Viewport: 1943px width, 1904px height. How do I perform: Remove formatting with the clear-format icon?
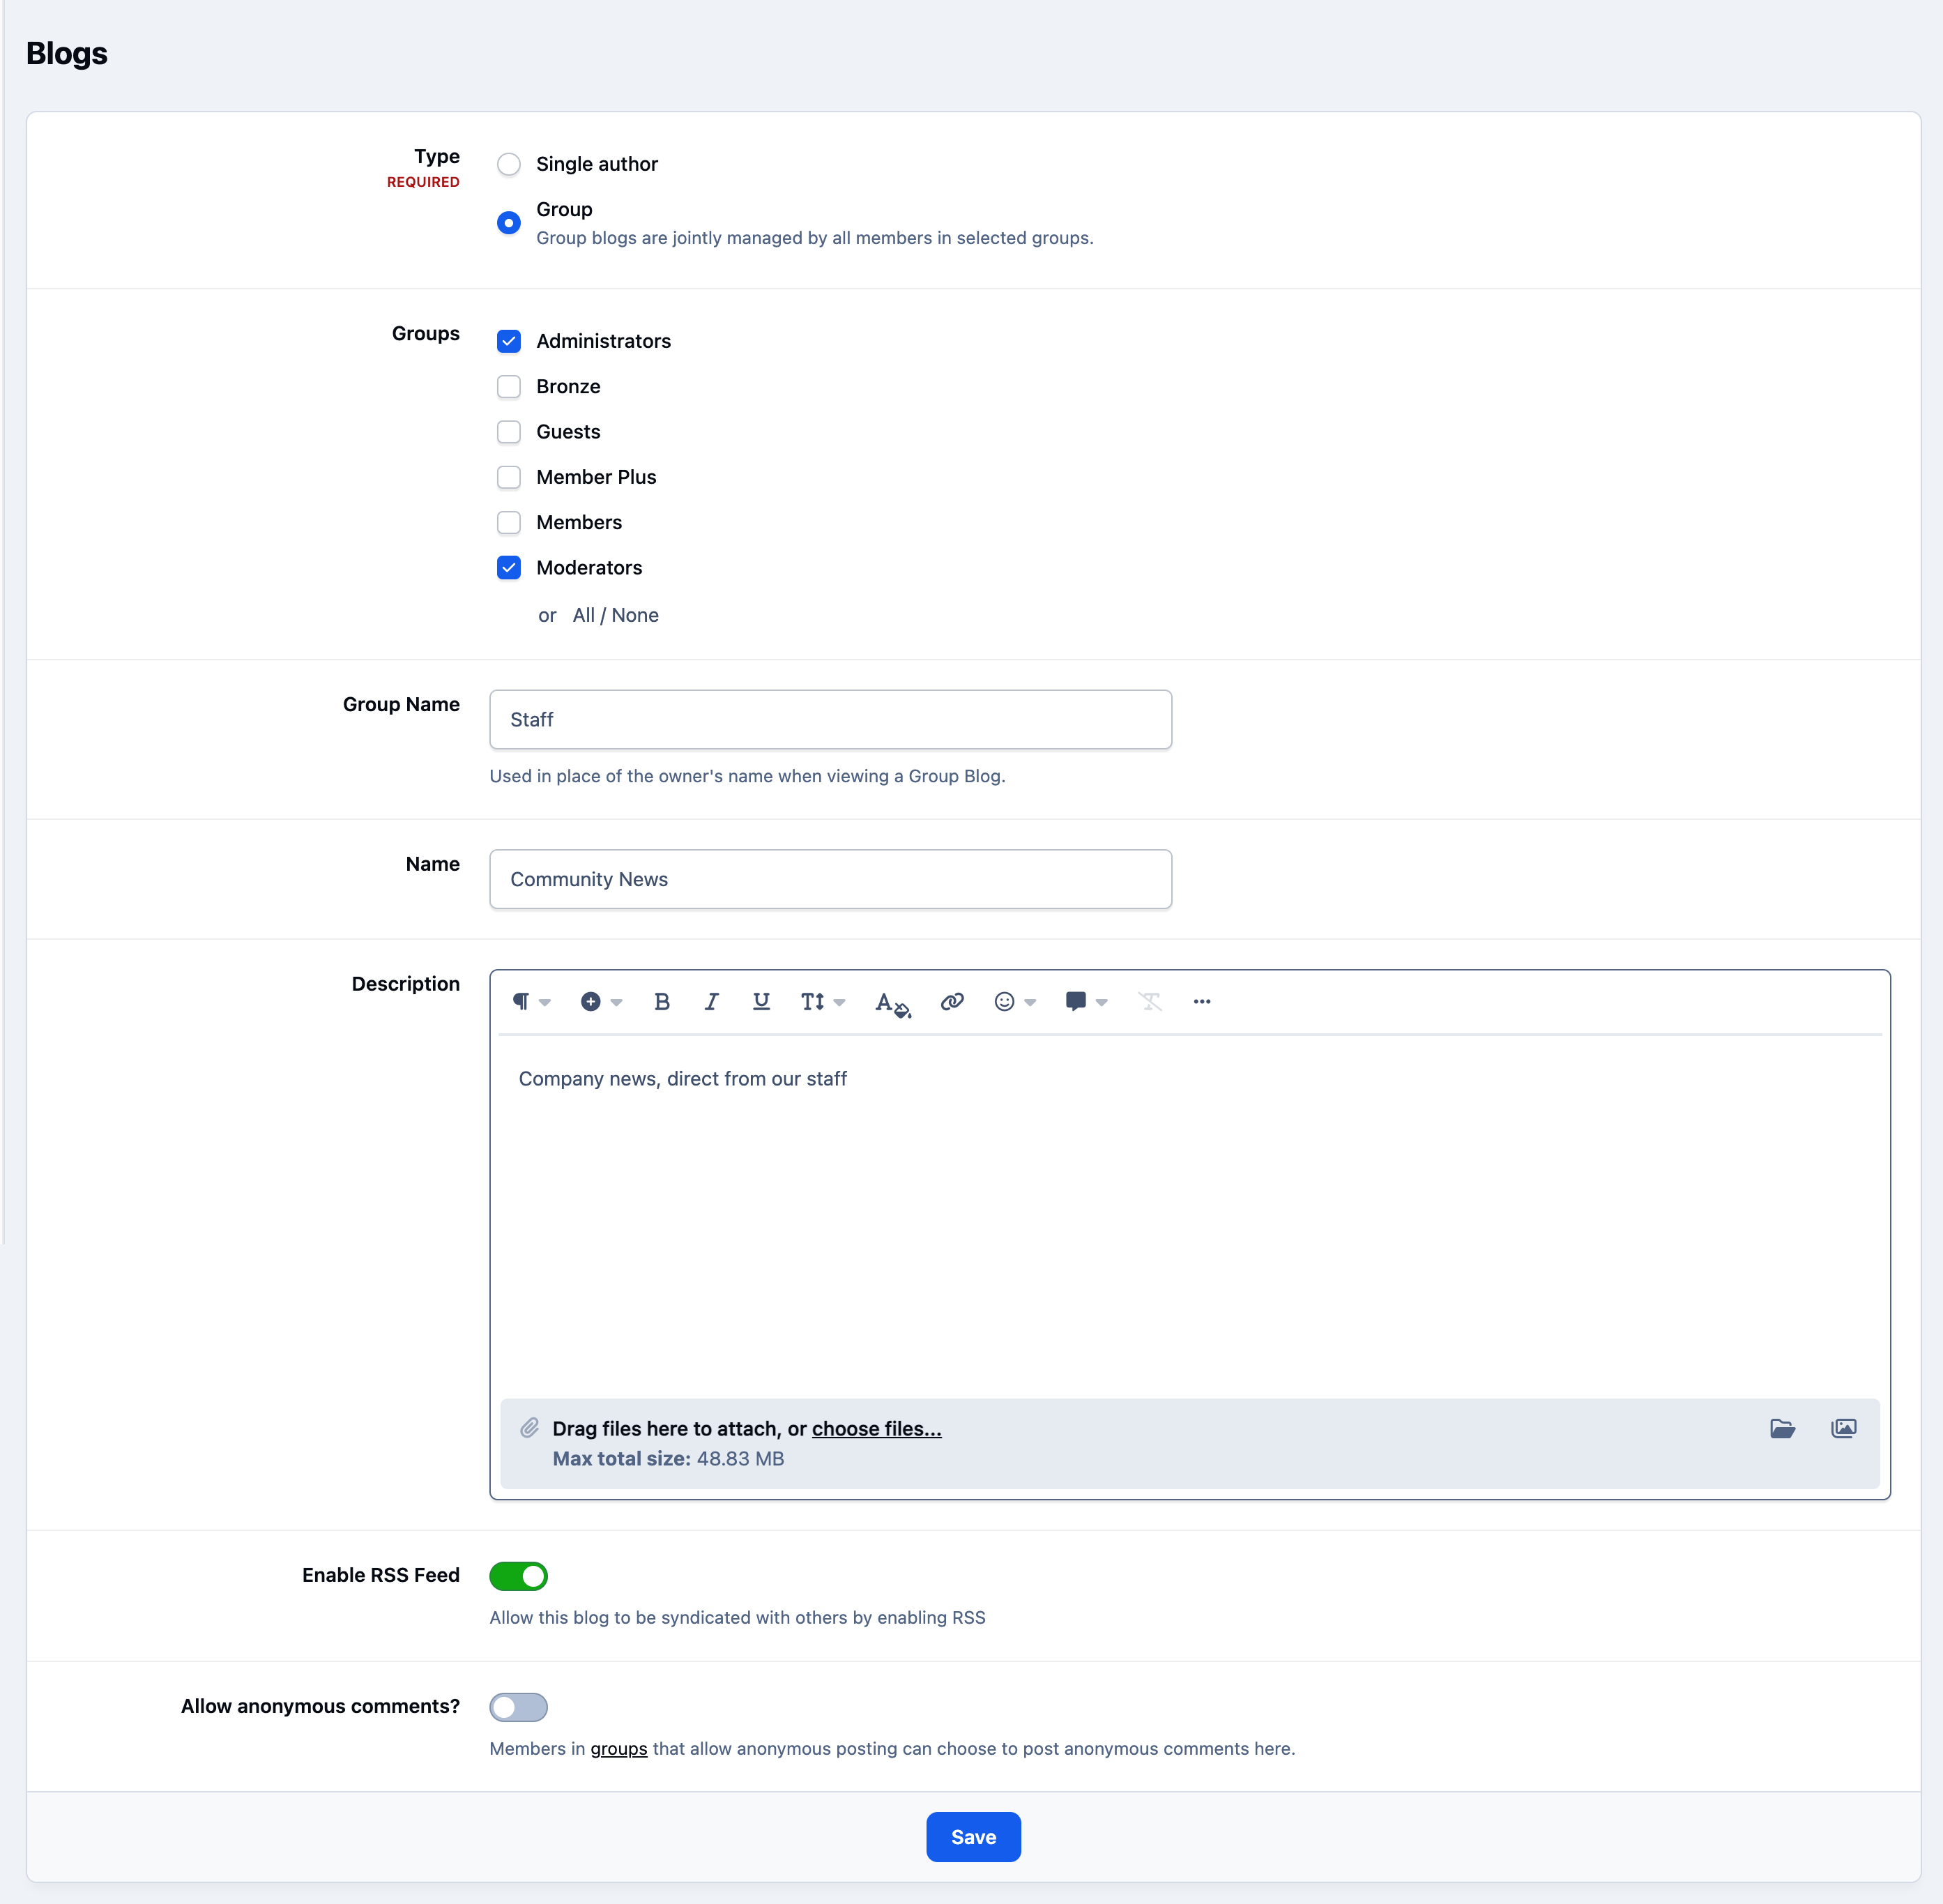(x=1150, y=1002)
